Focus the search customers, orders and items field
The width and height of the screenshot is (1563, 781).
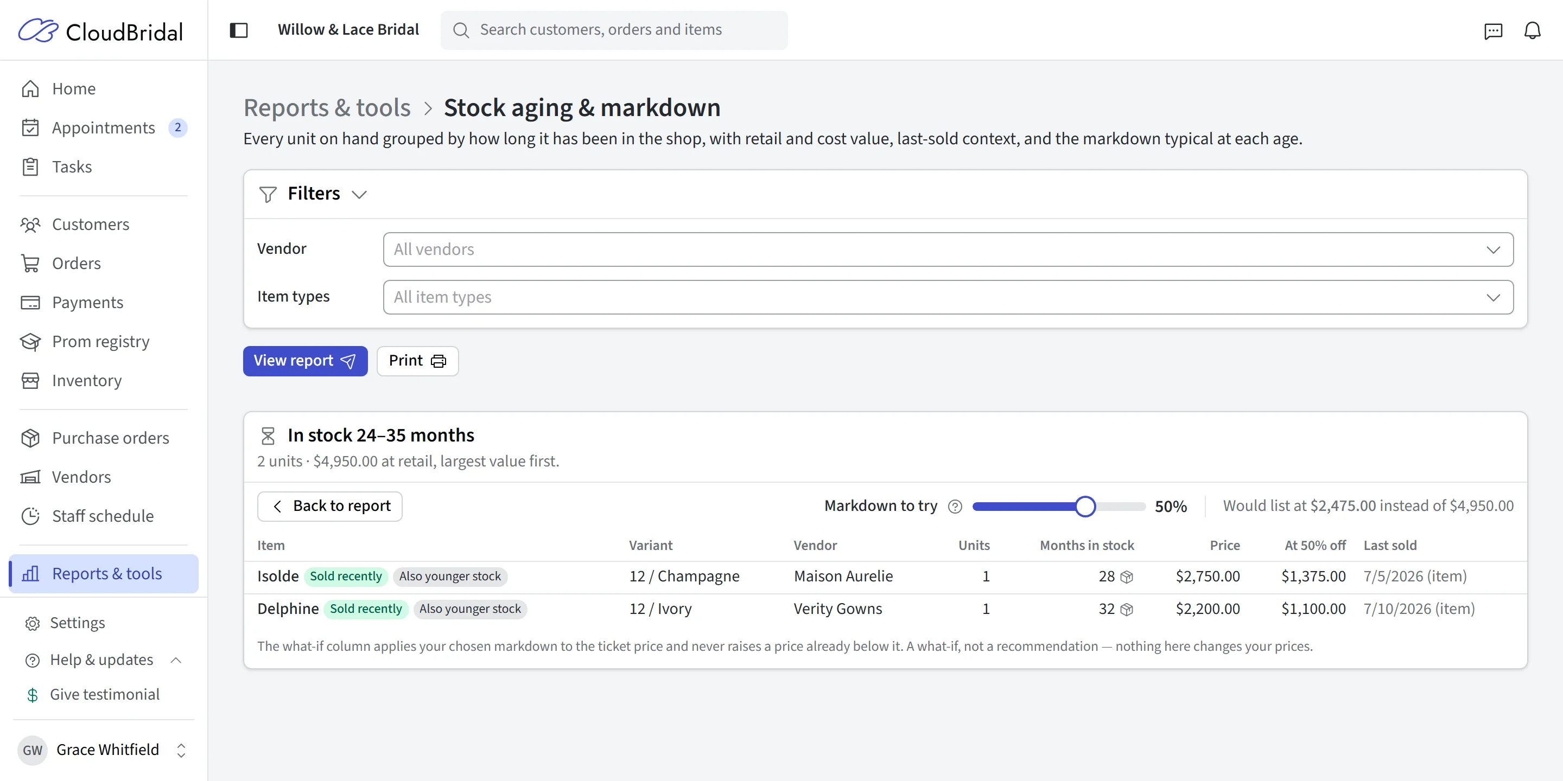coord(614,30)
